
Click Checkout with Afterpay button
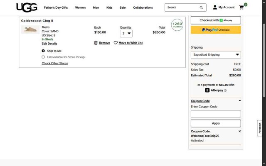pos(216,20)
